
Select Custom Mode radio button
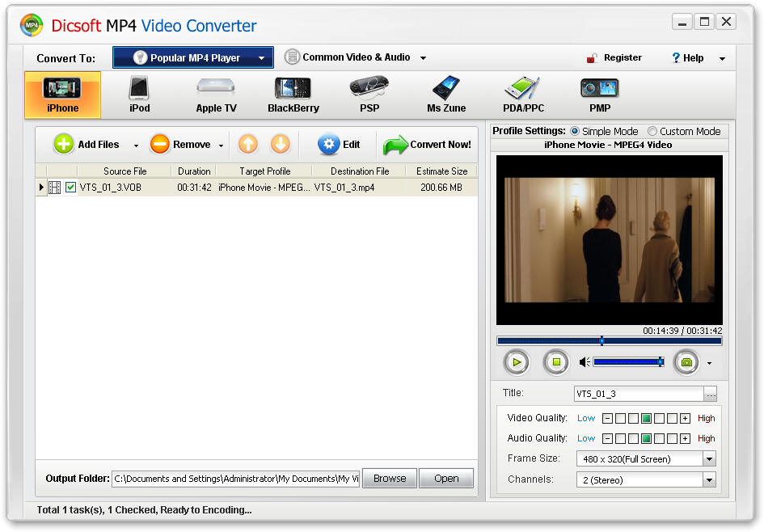[652, 131]
